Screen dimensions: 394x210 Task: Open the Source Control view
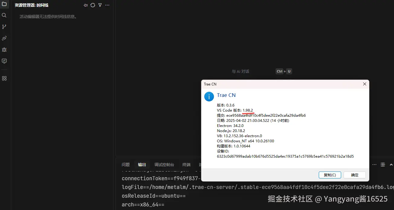(4, 26)
